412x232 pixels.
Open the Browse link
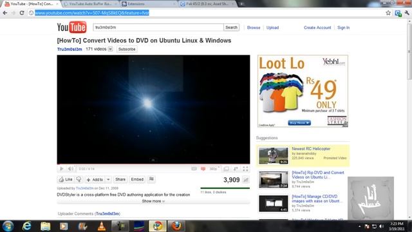pyautogui.click(x=254, y=28)
